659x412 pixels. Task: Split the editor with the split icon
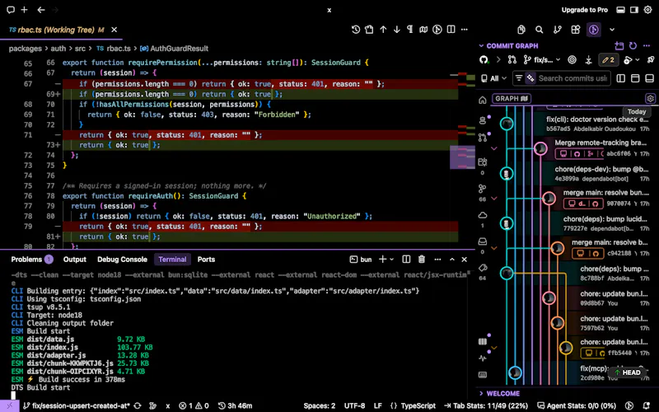451,30
